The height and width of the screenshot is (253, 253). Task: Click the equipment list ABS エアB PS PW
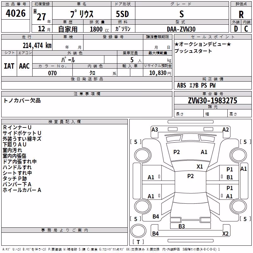[196, 85]
